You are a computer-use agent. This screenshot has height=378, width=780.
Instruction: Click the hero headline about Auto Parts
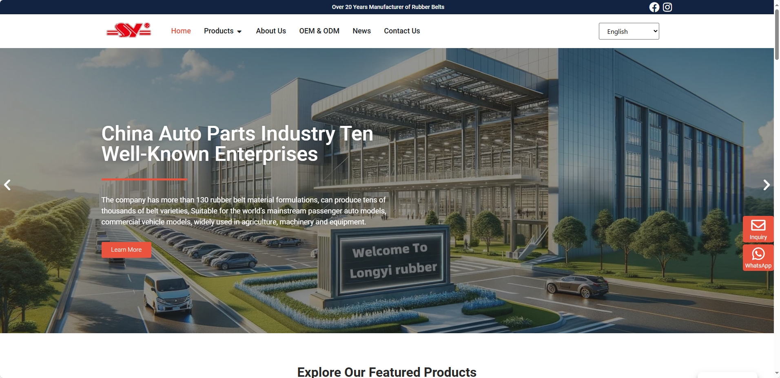[237, 144]
